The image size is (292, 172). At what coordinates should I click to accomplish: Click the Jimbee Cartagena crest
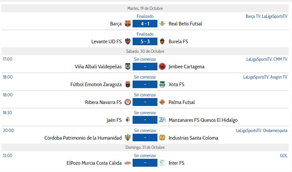pyautogui.click(x=162, y=66)
